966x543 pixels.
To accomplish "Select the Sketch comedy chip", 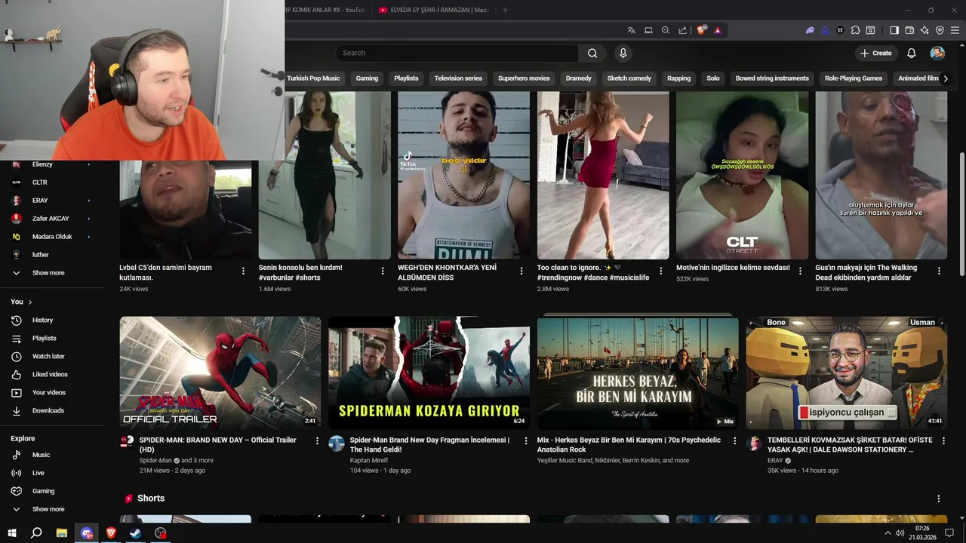I will [x=629, y=78].
